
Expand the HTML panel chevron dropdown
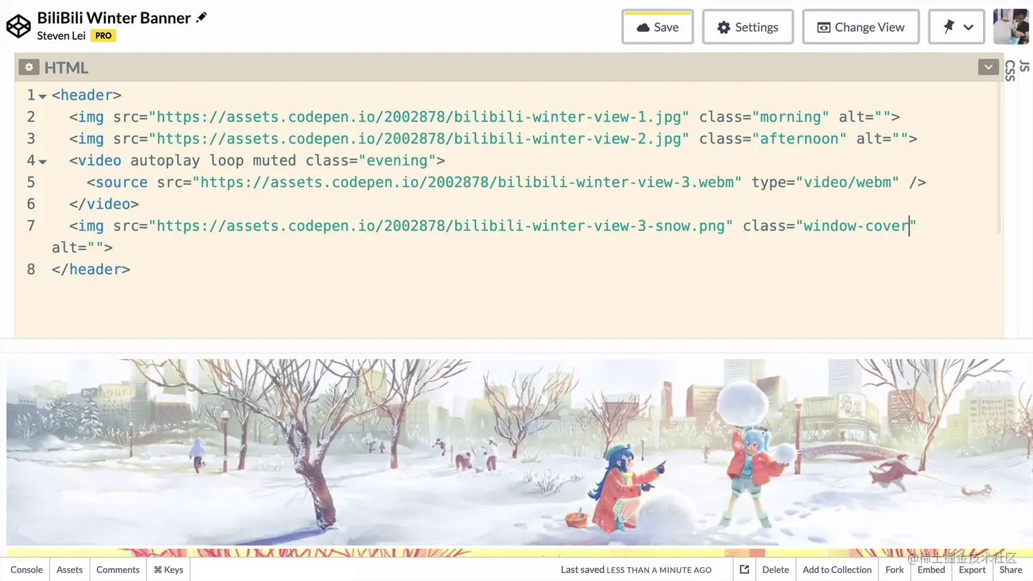pyautogui.click(x=988, y=67)
